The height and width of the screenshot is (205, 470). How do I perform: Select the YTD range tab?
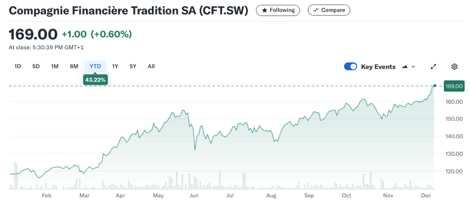coord(95,66)
